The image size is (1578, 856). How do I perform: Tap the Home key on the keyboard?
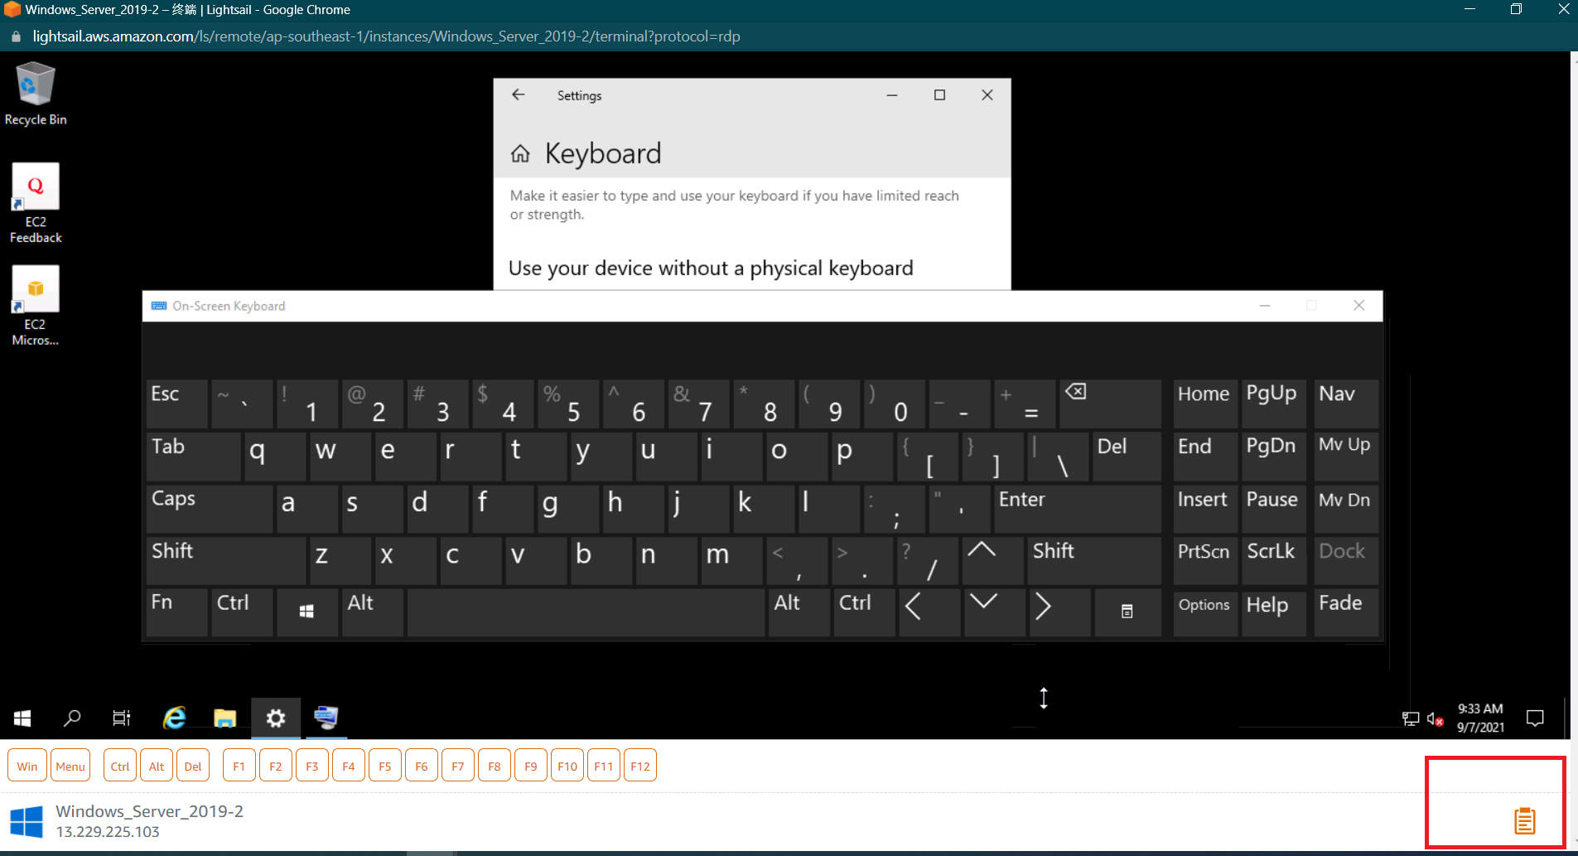coord(1205,404)
